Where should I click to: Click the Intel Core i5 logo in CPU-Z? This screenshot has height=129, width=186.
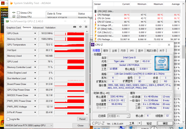[x=162, y=63]
